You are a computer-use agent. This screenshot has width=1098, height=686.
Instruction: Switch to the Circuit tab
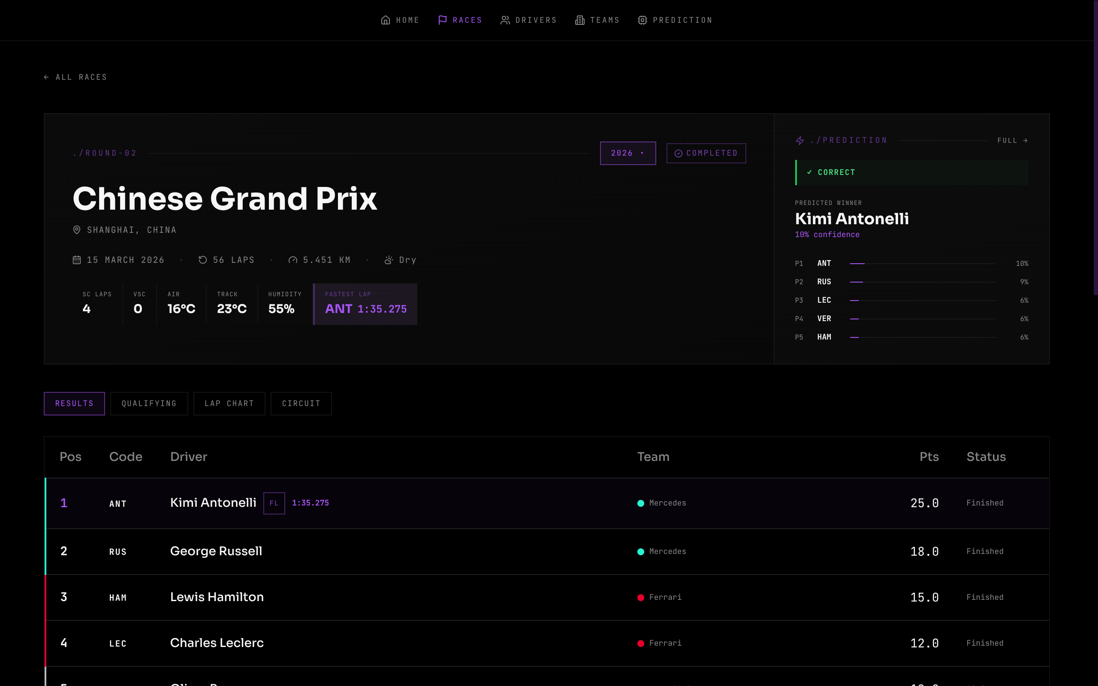(x=301, y=403)
